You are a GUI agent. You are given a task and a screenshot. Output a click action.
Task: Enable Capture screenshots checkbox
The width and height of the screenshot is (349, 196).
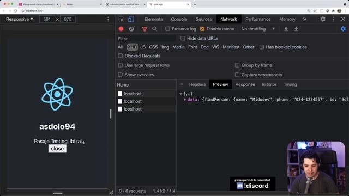(237, 75)
